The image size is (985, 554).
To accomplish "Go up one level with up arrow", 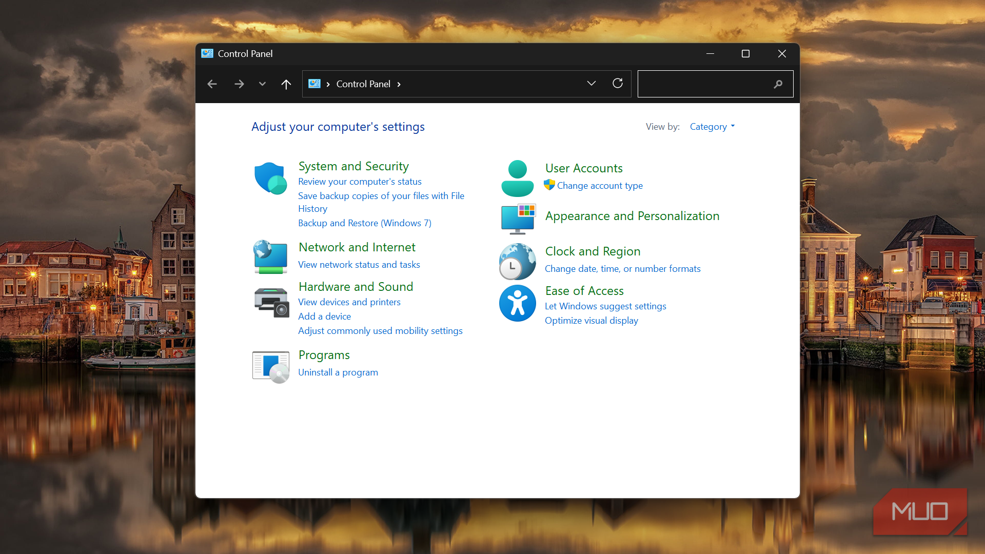I will coord(286,84).
